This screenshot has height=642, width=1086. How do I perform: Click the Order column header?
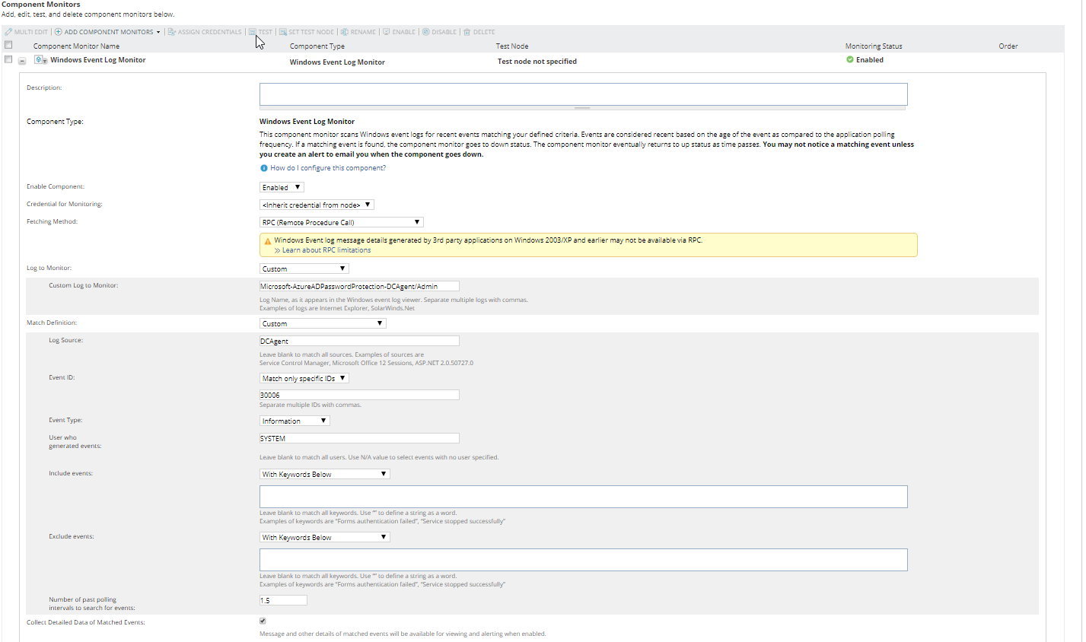(1008, 46)
